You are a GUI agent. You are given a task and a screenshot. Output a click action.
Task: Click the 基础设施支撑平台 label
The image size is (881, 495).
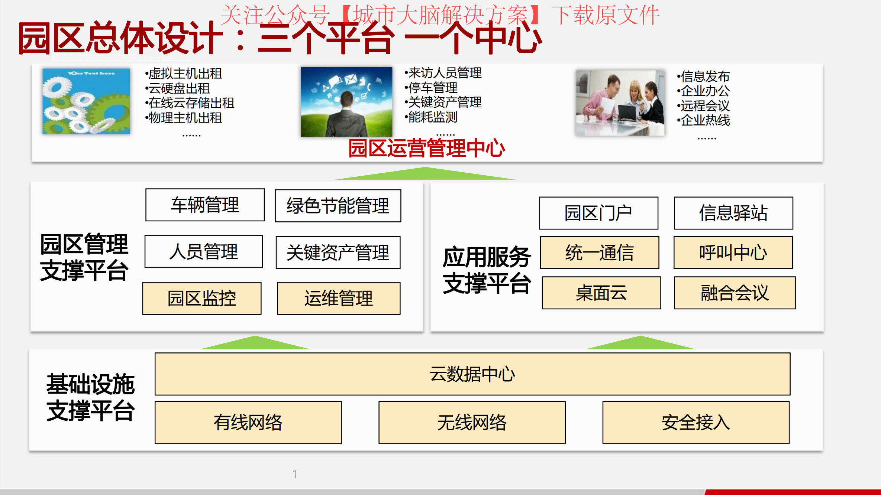coord(90,397)
